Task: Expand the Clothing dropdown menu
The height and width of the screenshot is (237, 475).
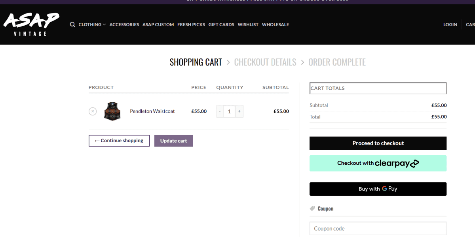Action: (x=92, y=24)
